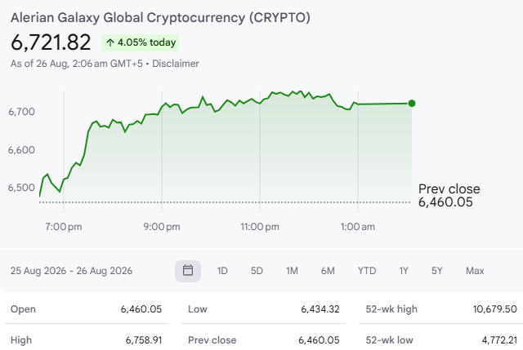The height and width of the screenshot is (350, 523).
Task: Click the 52-wk high value 10,679.50
Action: coord(495,309)
